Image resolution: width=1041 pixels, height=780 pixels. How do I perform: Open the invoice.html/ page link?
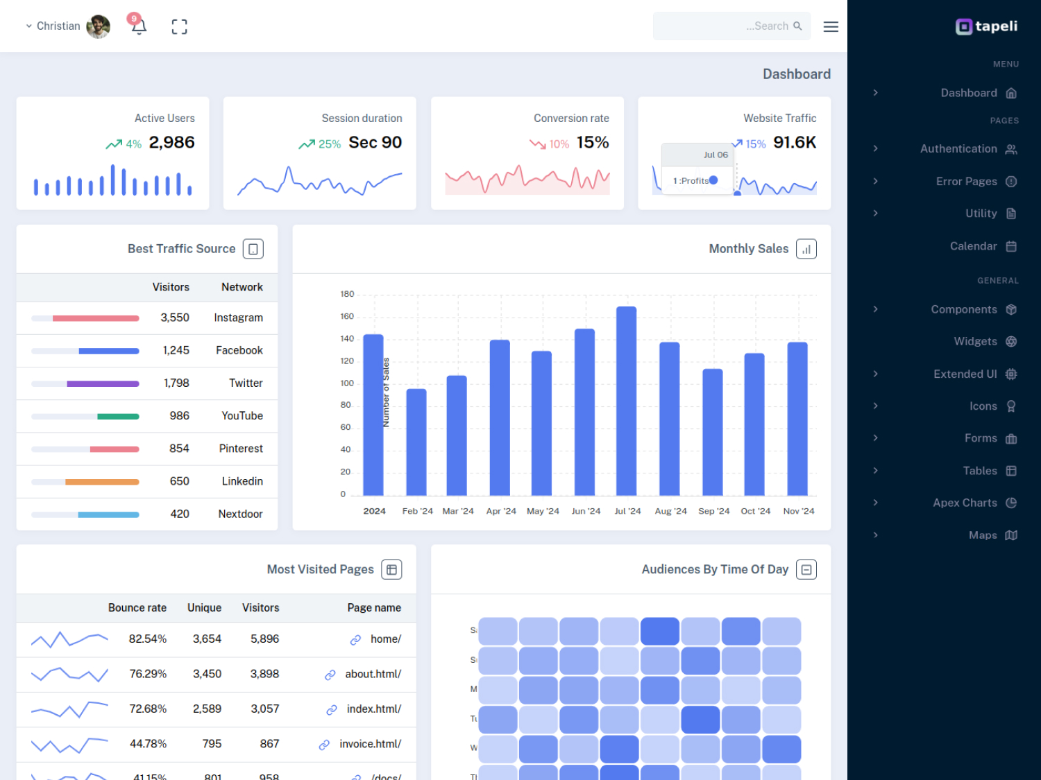371,744
